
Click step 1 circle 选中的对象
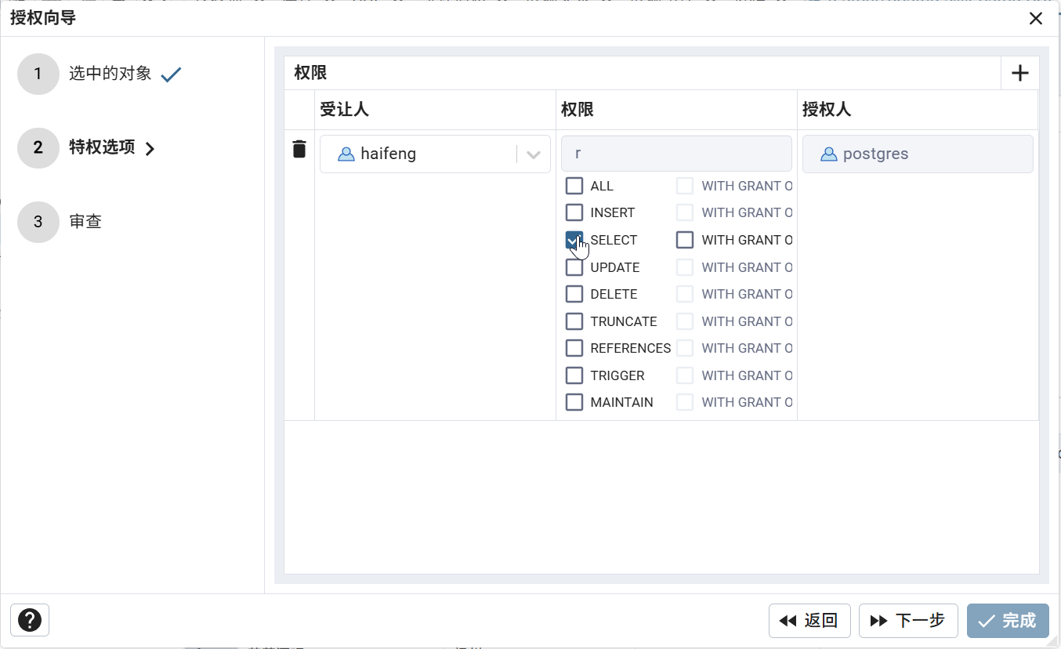point(38,74)
